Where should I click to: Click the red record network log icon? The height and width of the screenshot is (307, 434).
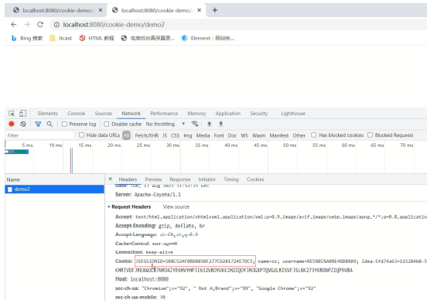click(x=12, y=124)
